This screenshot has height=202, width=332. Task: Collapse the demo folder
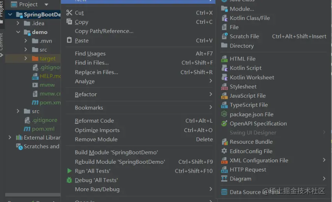(x=18, y=32)
